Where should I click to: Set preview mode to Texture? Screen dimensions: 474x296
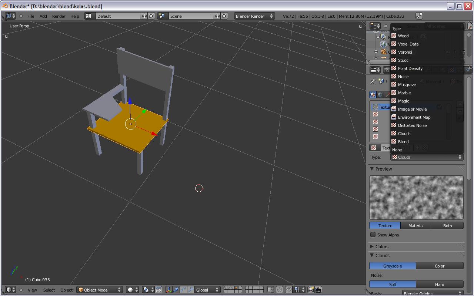385,225
